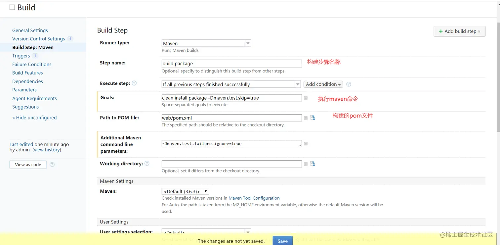Click 'The changes are not yet saved.' message
This screenshot has width=500, height=245.
tap(231, 241)
